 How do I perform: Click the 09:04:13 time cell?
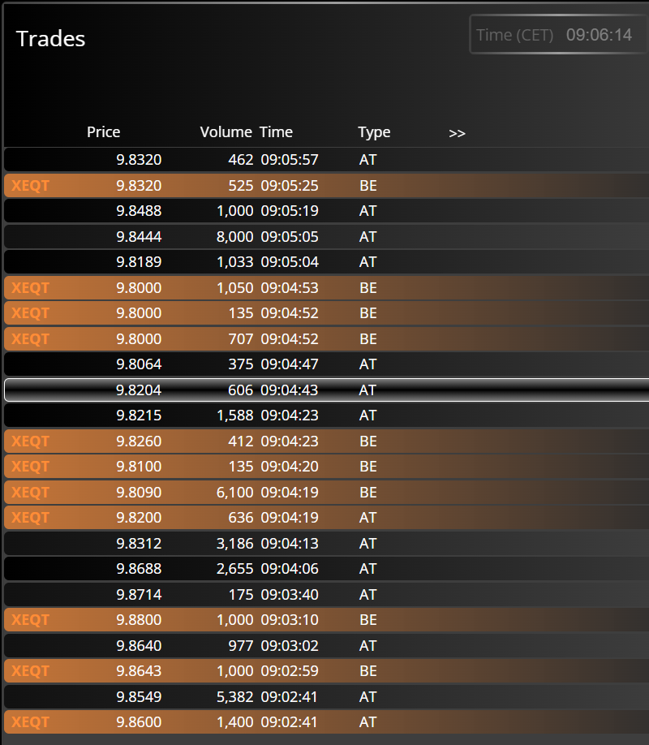(x=290, y=544)
